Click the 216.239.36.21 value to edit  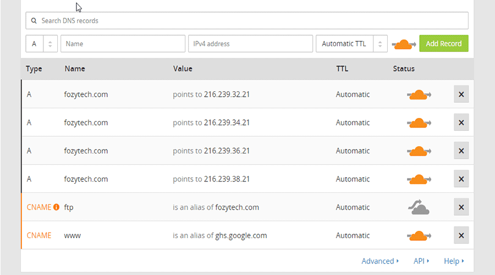click(227, 151)
